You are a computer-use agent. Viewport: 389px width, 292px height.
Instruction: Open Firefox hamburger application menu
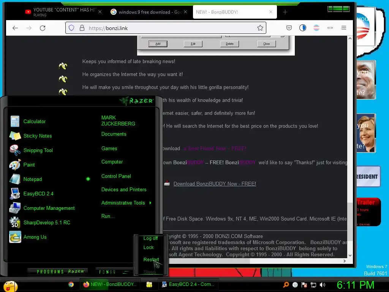343,28
